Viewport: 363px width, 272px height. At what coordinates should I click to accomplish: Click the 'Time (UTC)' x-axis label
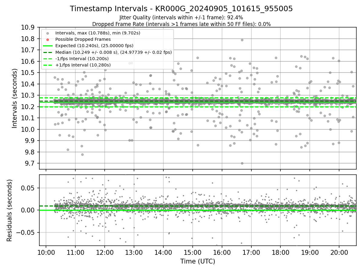pos(198,261)
